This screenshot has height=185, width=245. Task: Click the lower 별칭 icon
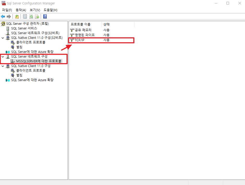[13, 75]
